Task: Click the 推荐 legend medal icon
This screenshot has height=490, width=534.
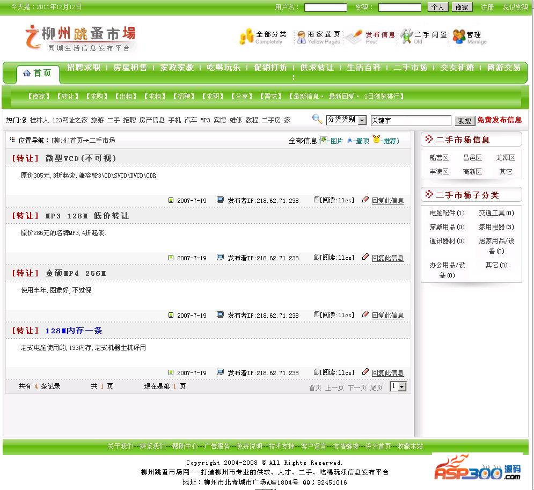Action: [x=376, y=139]
